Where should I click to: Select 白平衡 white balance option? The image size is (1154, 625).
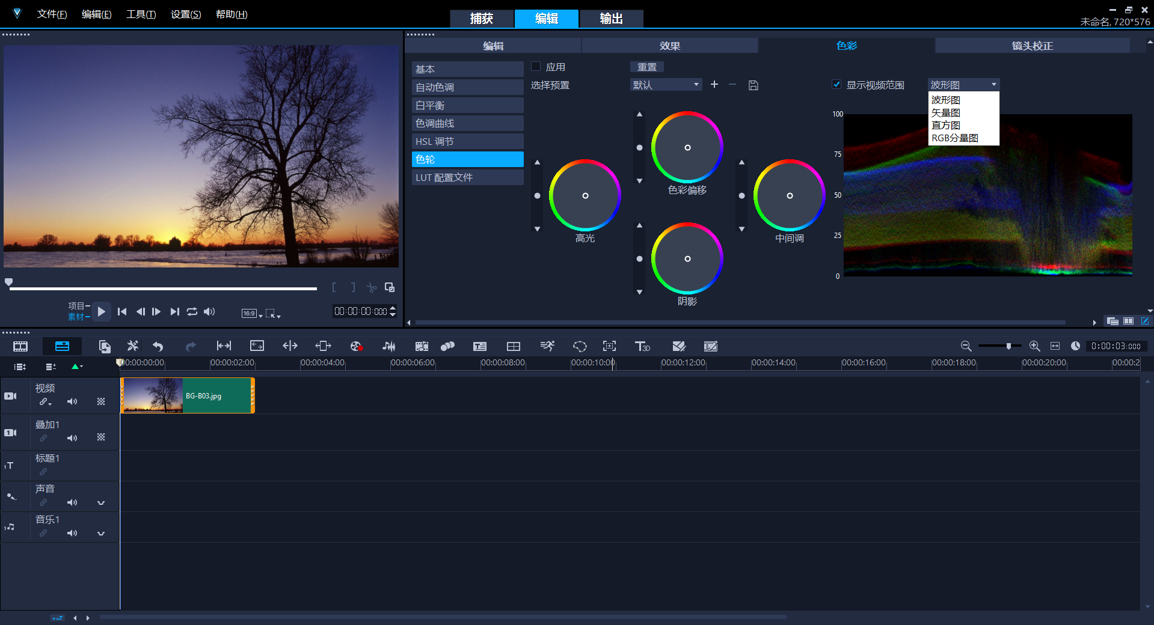468,105
